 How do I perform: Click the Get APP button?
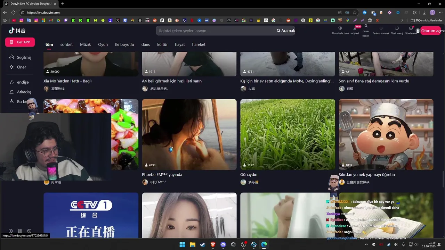click(x=20, y=42)
